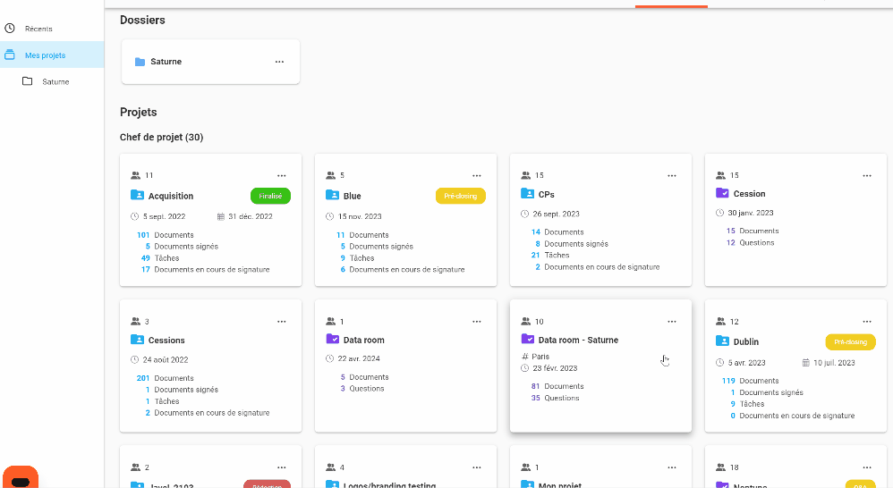Click the Cession data room folder icon
The width and height of the screenshot is (893, 488).
[x=722, y=193]
